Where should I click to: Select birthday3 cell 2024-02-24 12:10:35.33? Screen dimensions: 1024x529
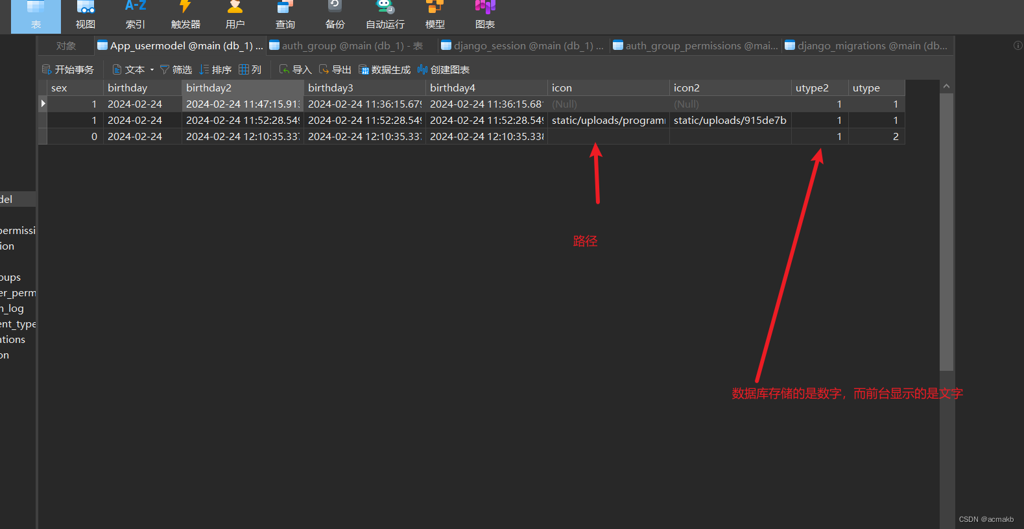(364, 136)
